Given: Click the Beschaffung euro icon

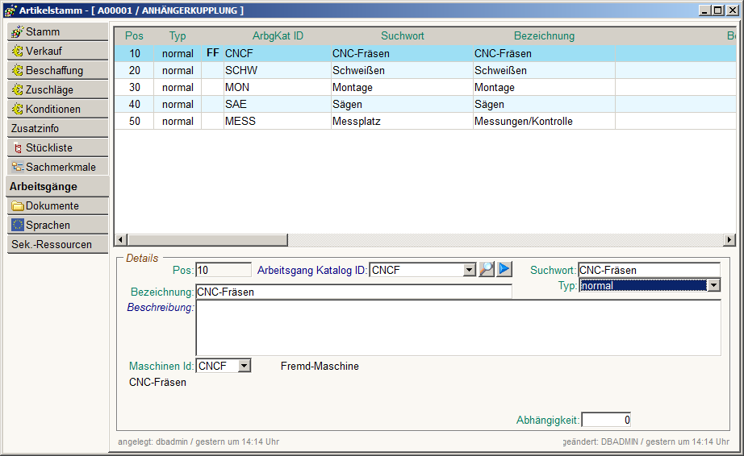Looking at the screenshot, I should (18, 71).
